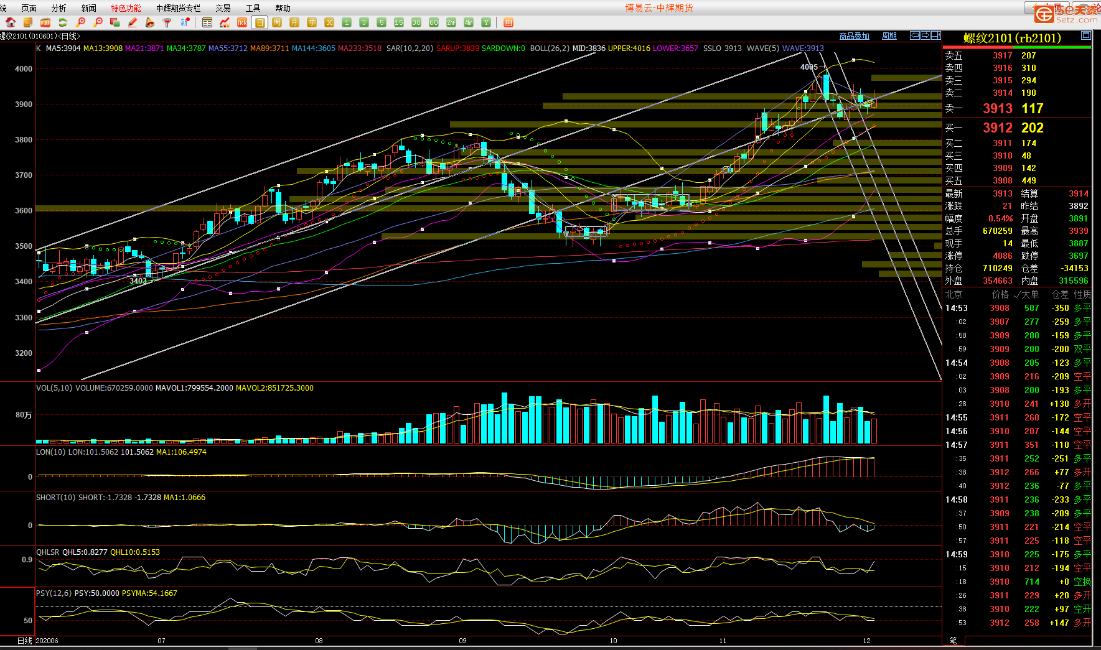This screenshot has width=1101, height=650.
Task: Select the 15-minute period button
Action: 399,22
